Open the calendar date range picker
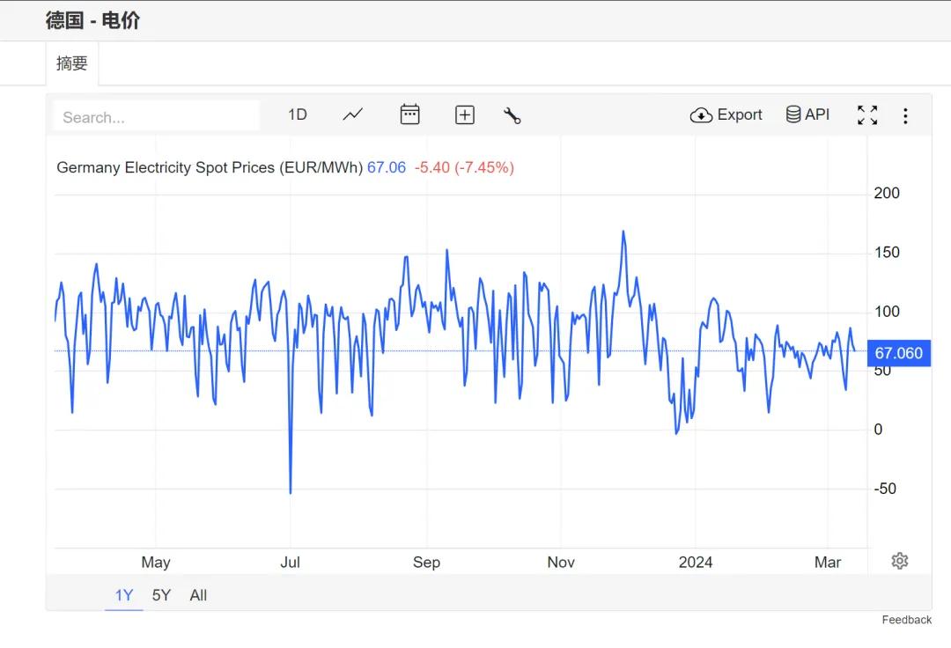This screenshot has height=648, width=951. tap(410, 114)
